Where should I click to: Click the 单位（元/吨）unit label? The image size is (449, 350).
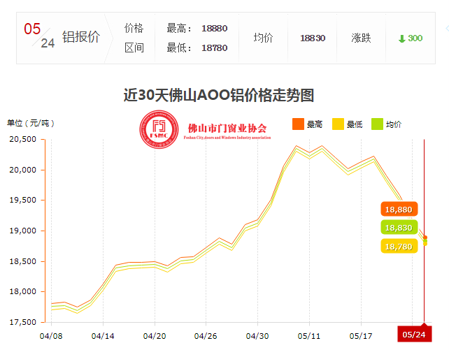tap(31, 123)
